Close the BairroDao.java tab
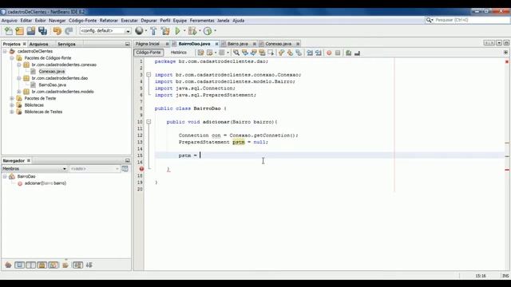The height and width of the screenshot is (287, 511). [x=216, y=44]
